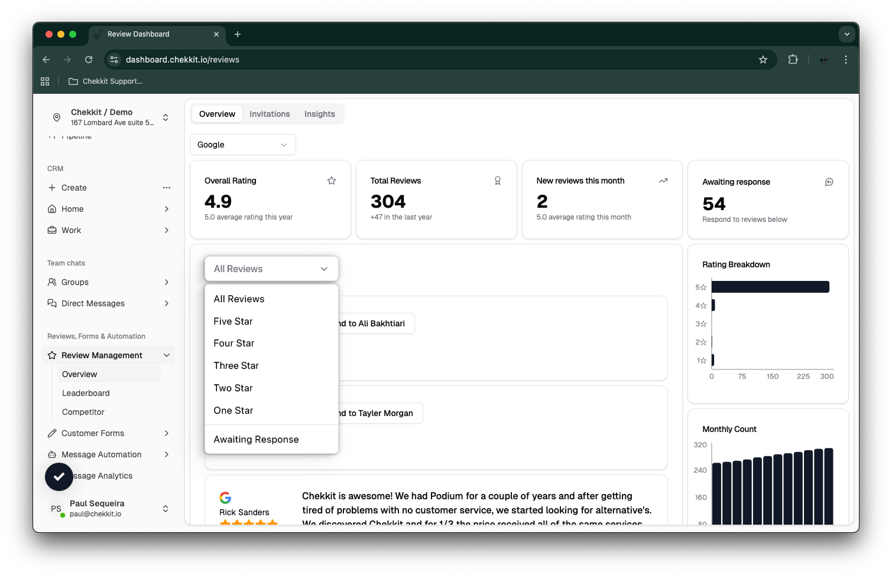Image resolution: width=892 pixels, height=576 pixels.
Task: Open Leaderboard in the sidebar
Action: point(86,393)
